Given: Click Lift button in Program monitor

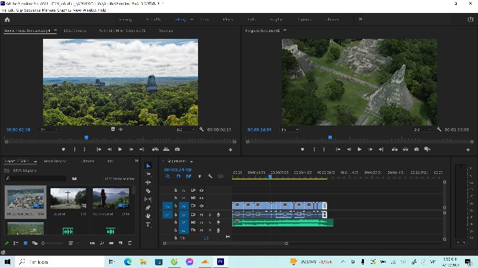Looking at the screenshot, I should 395,149.
